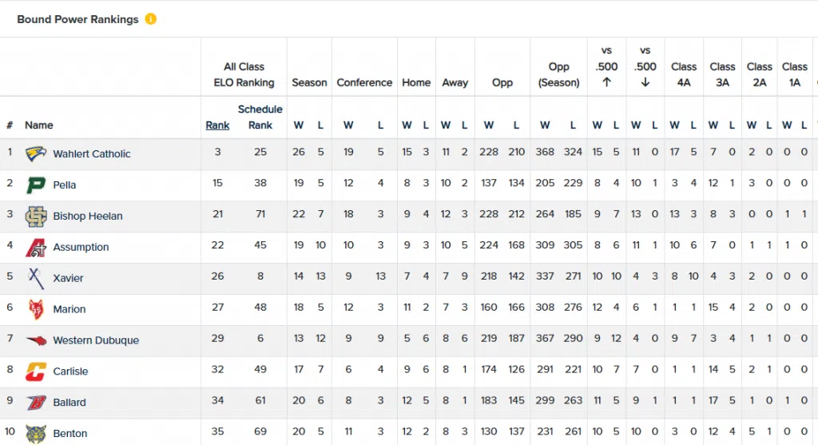Screen dimensions: 818x445
Task: Click the Marion wolf mascot logo
Action: [36, 309]
